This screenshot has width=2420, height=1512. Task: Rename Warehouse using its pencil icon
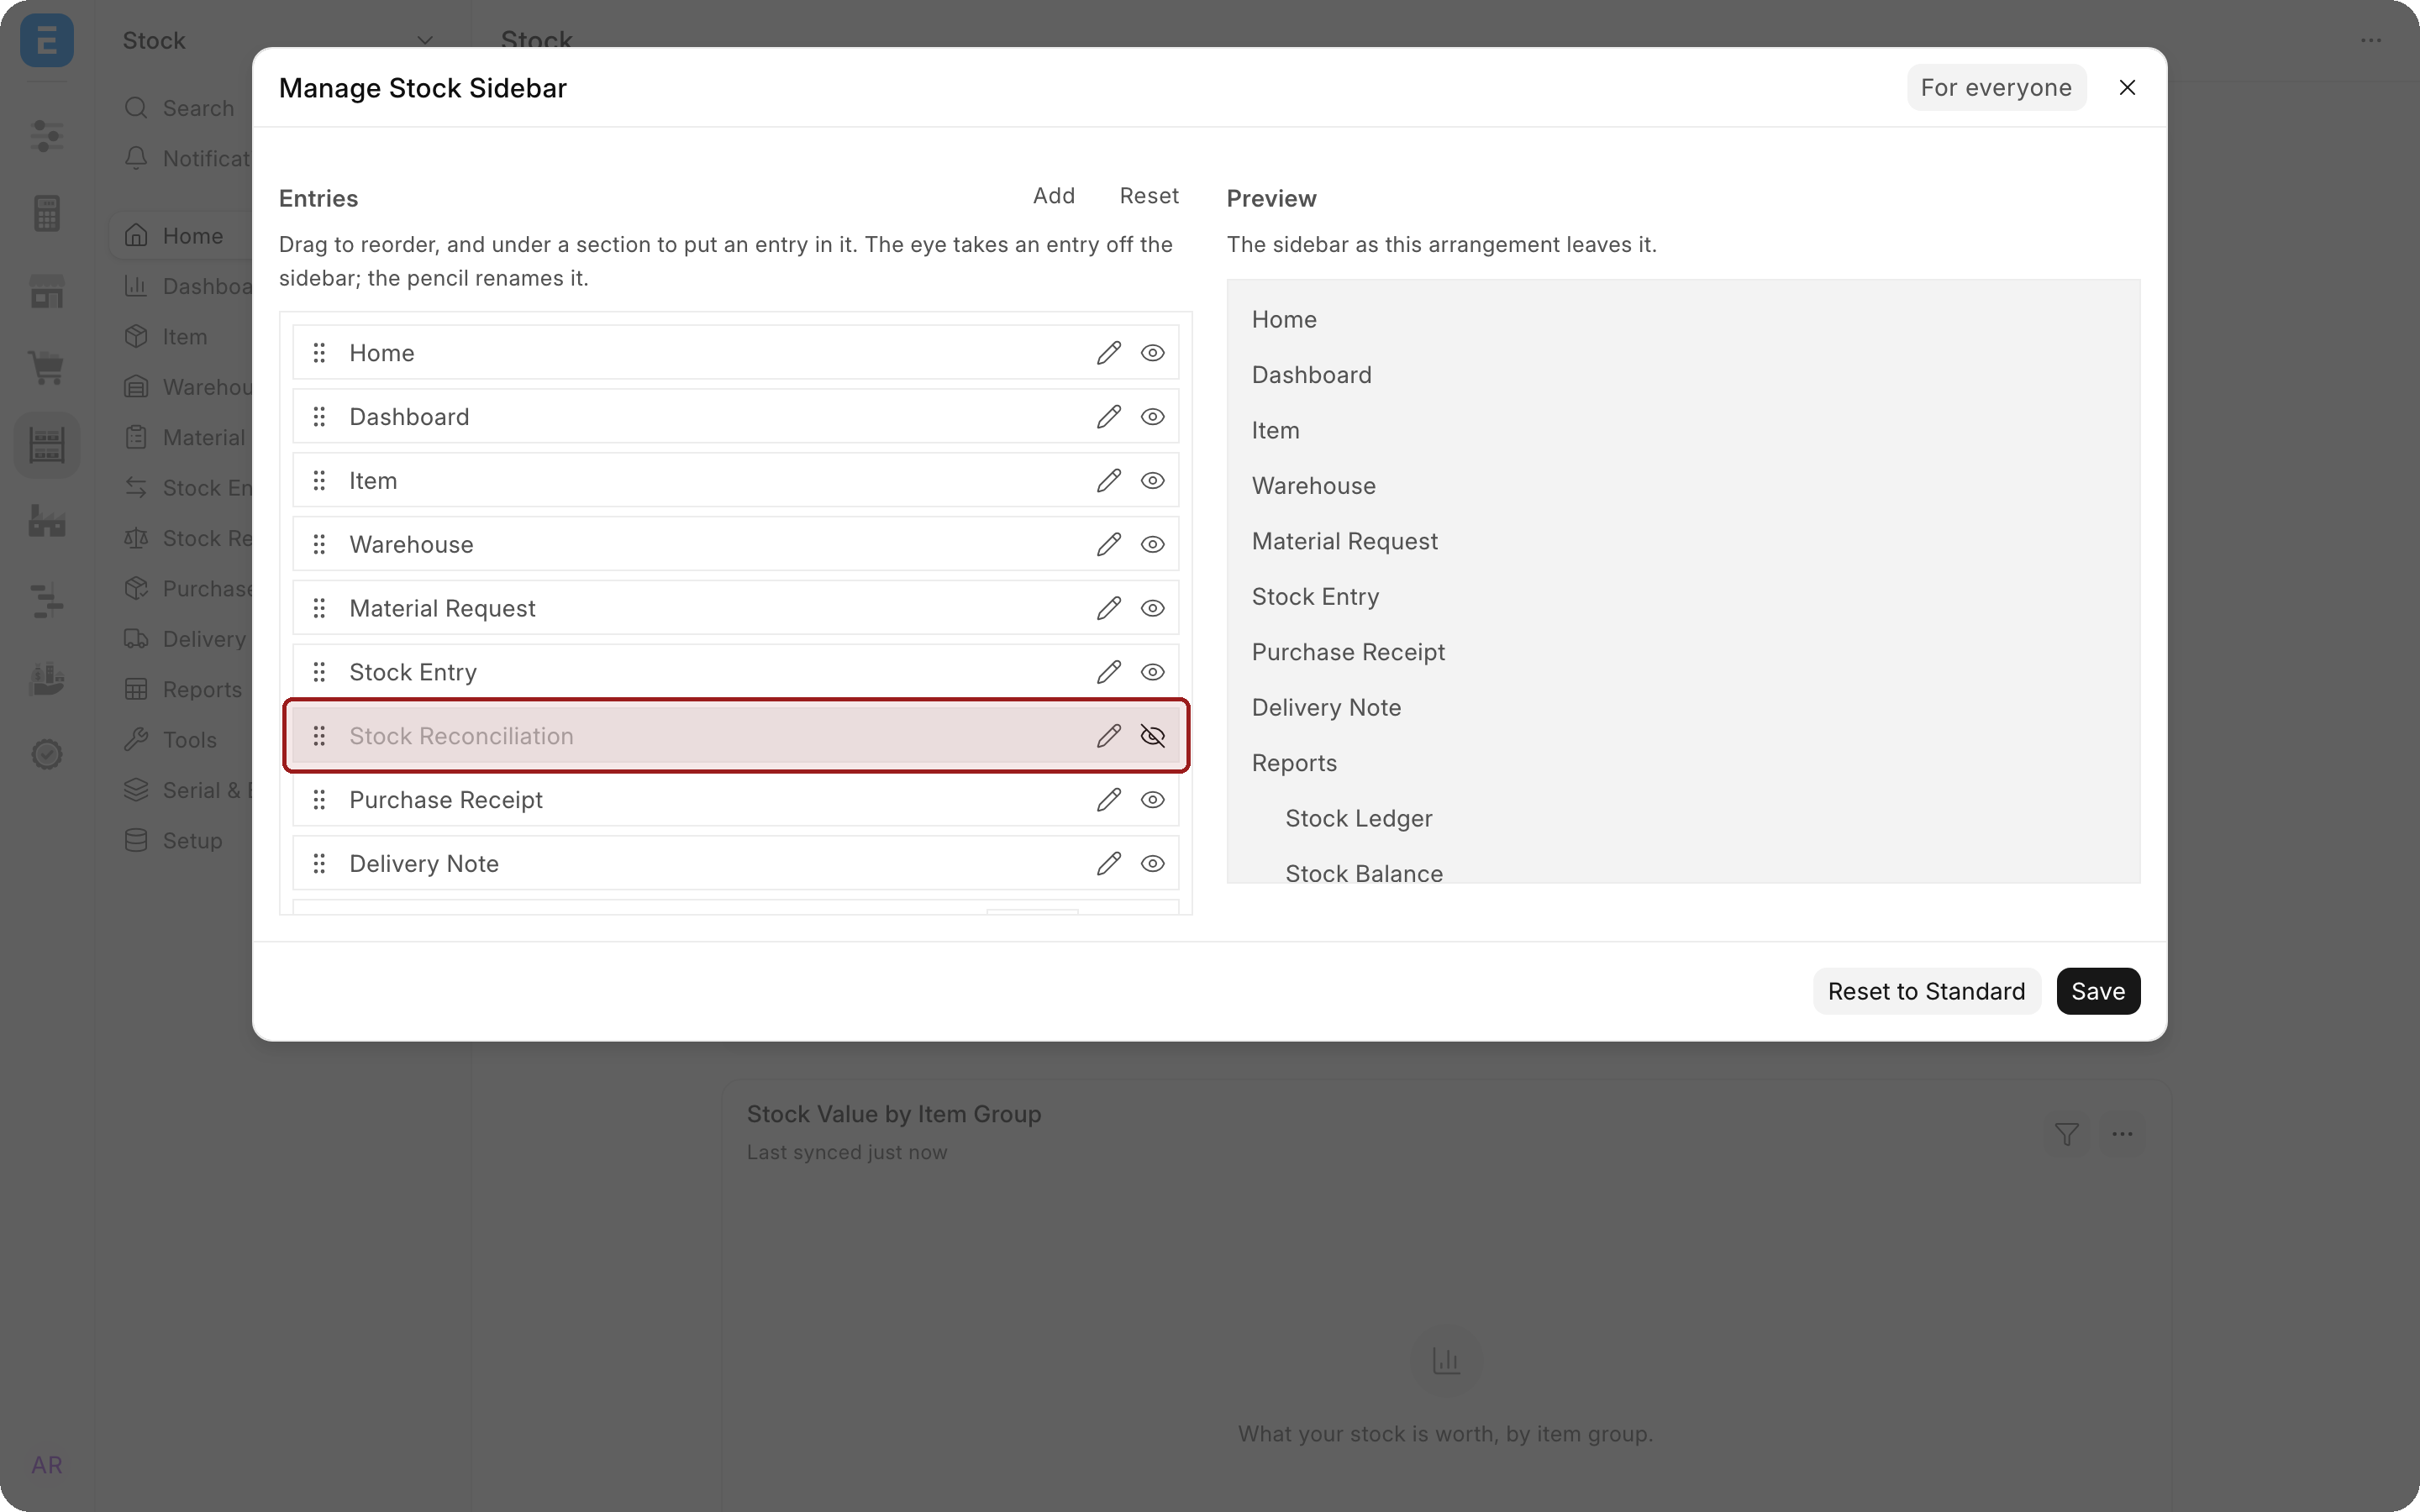pyautogui.click(x=1108, y=544)
